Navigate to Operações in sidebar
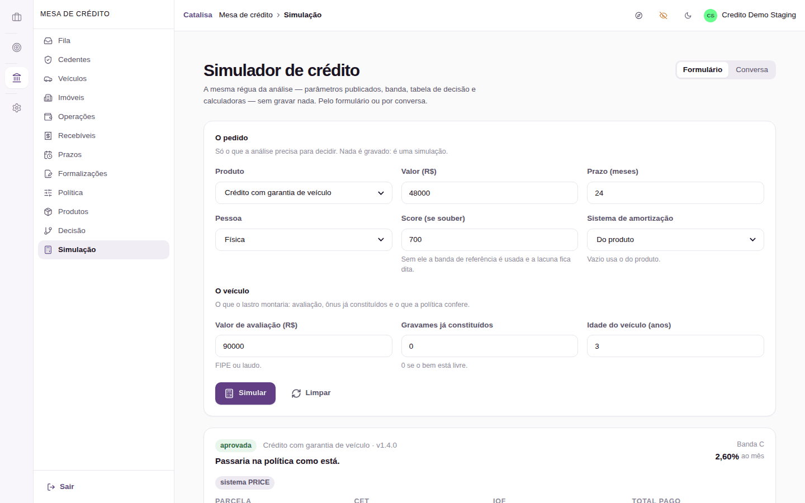 coord(103,117)
